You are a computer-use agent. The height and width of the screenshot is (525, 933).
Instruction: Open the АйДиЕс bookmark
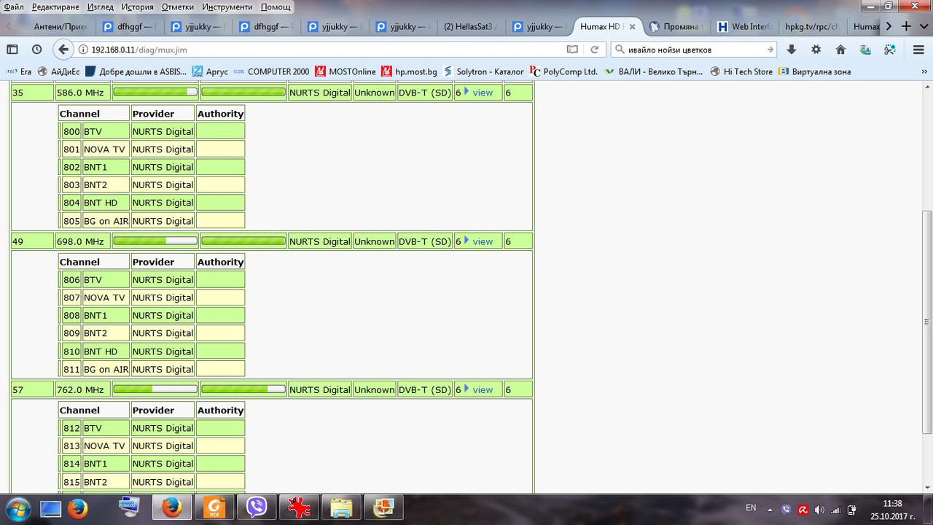click(x=58, y=71)
